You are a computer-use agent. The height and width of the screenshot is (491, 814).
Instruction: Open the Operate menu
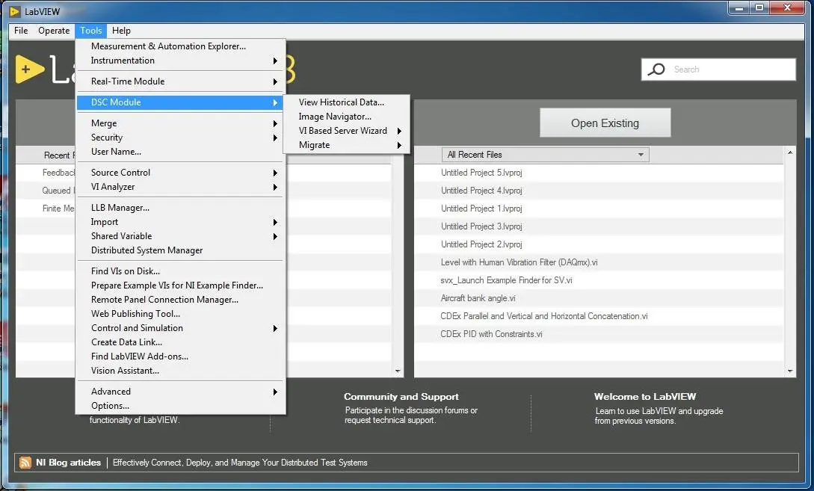(54, 31)
